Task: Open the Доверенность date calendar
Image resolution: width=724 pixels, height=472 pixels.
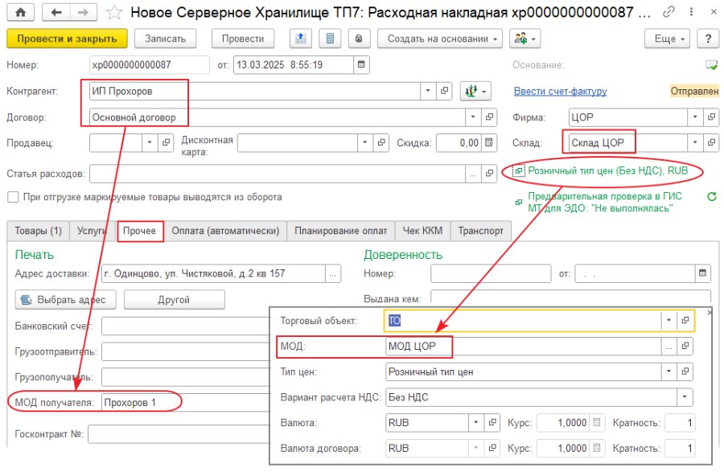Action: tap(702, 273)
